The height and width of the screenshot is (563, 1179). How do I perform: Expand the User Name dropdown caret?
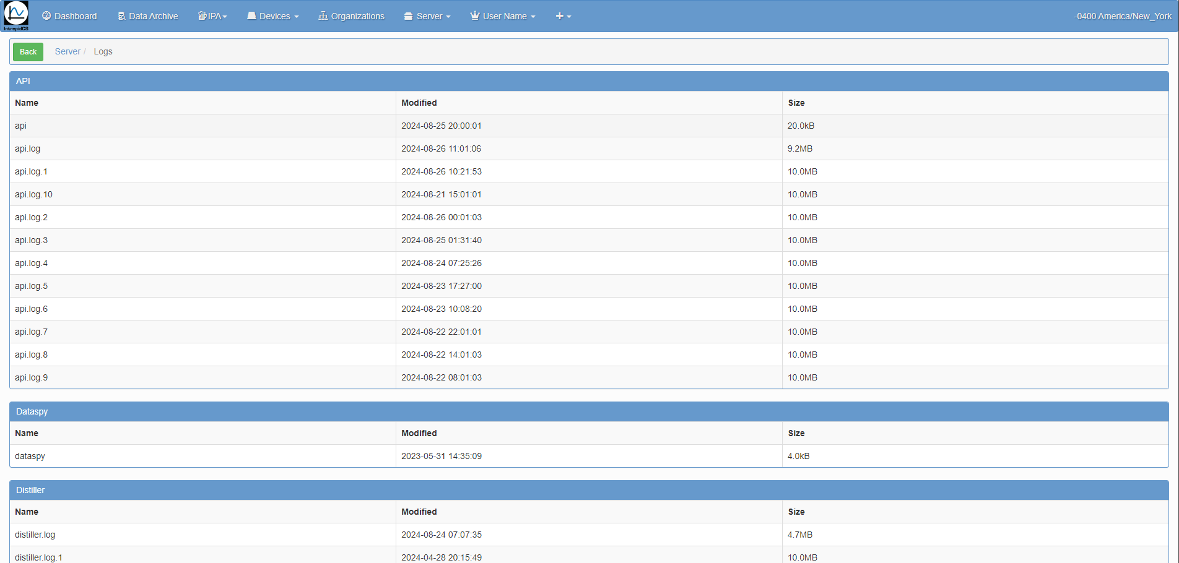(x=533, y=17)
